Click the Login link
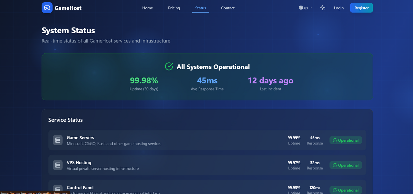 339,8
